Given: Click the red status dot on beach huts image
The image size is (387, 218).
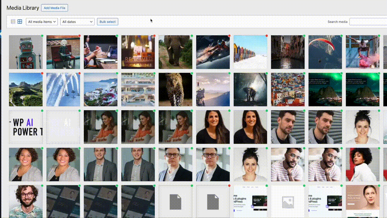Looking at the screenshot, I should [x=267, y=36].
